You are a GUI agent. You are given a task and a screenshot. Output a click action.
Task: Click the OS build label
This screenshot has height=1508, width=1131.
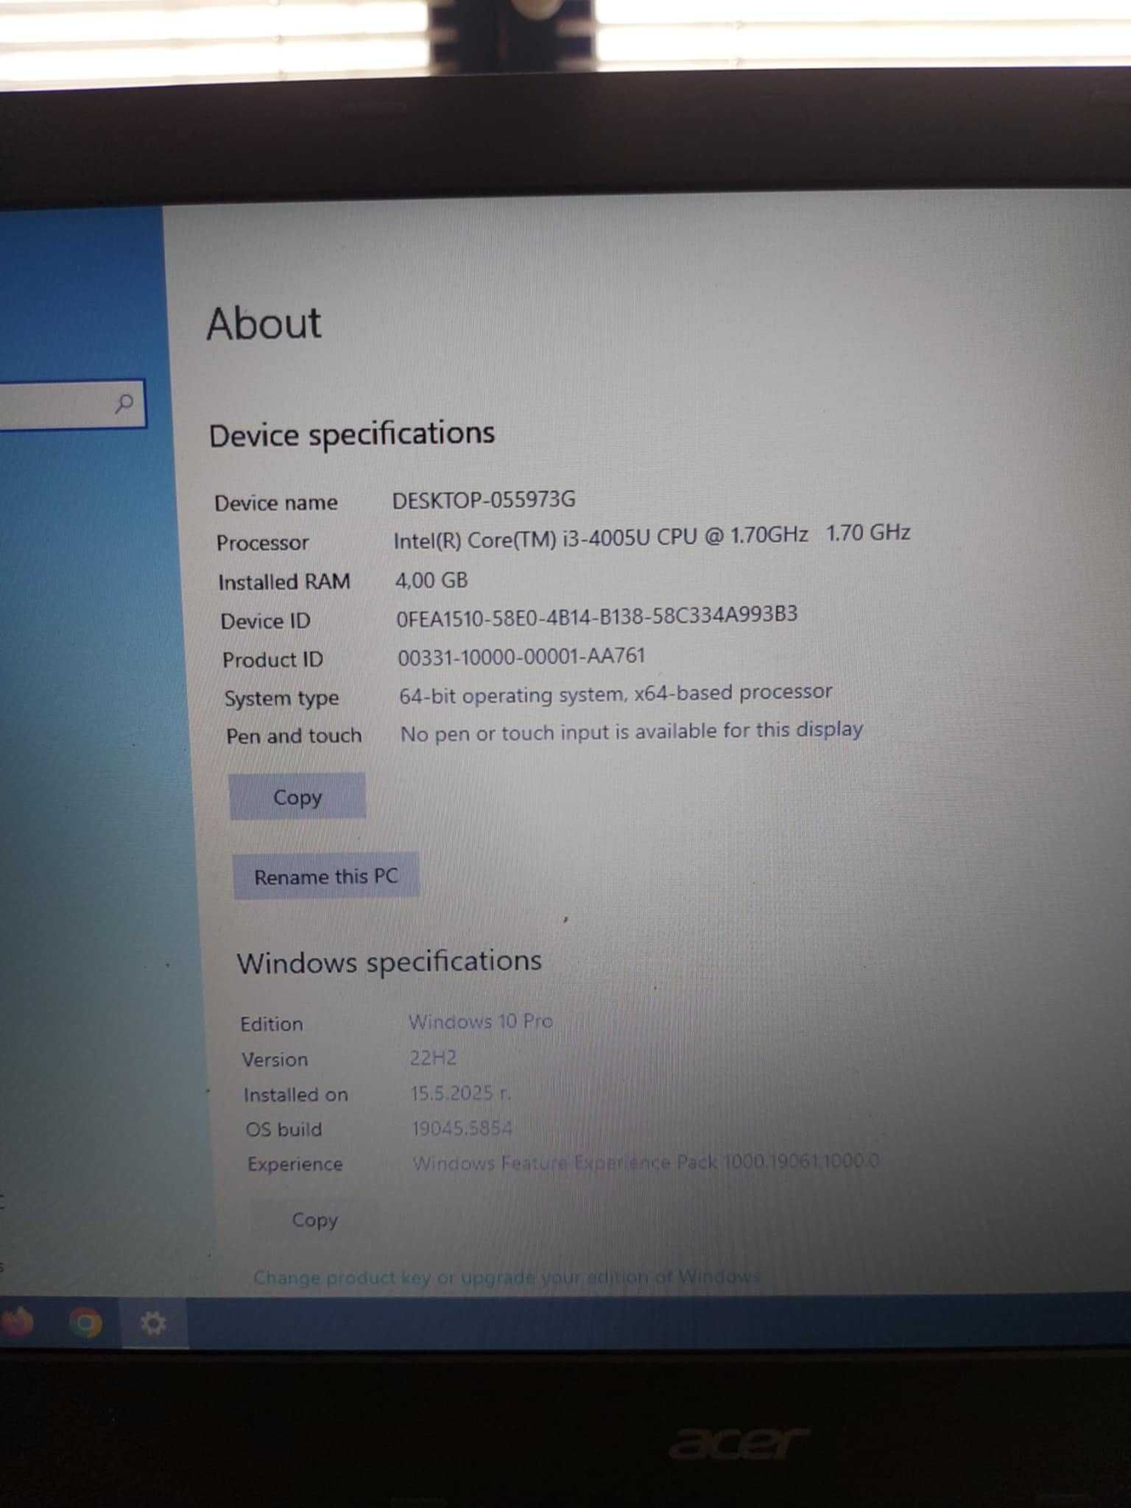tap(283, 1129)
